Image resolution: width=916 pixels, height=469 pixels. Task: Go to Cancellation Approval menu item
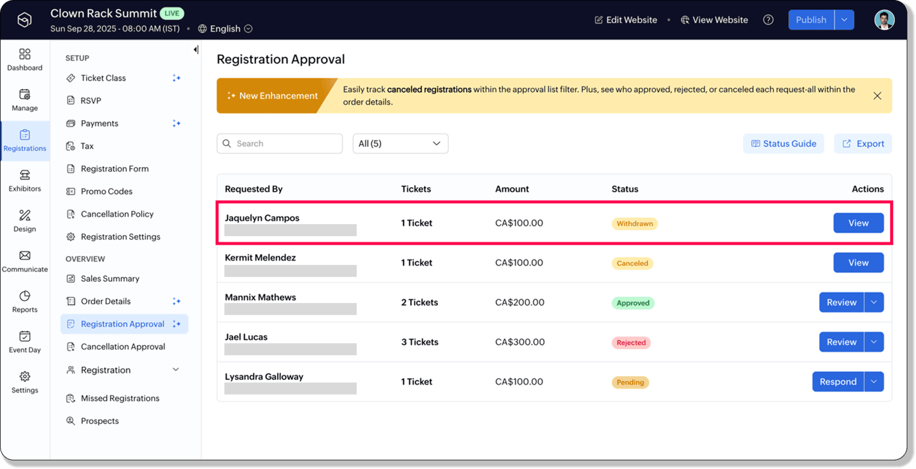point(123,347)
